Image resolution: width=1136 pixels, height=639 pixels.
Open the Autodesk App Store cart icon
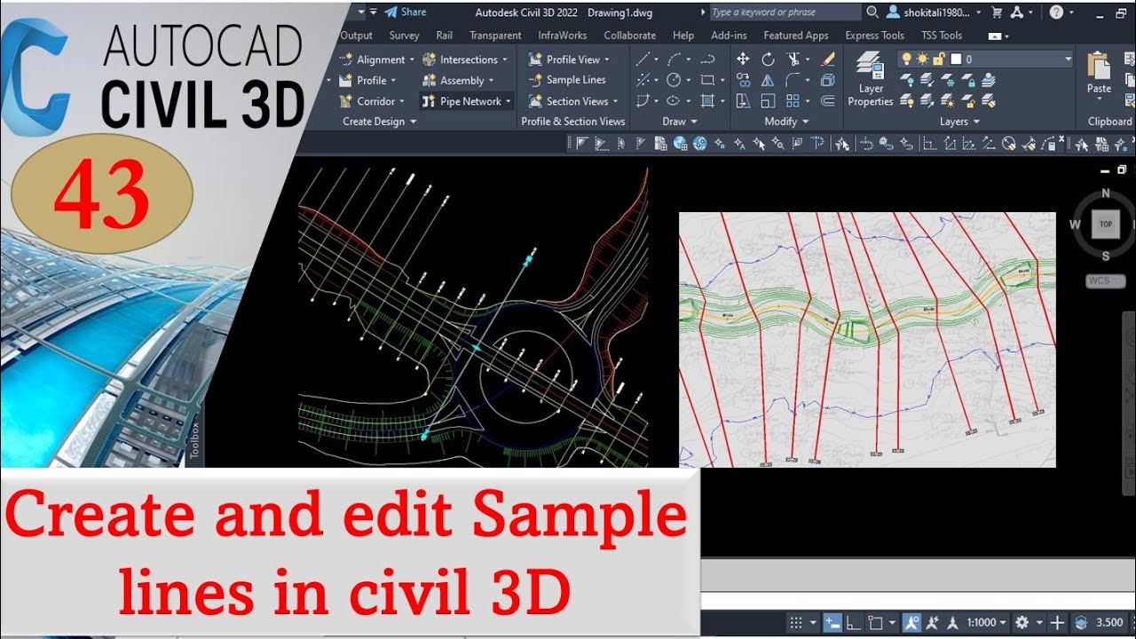coord(997,12)
